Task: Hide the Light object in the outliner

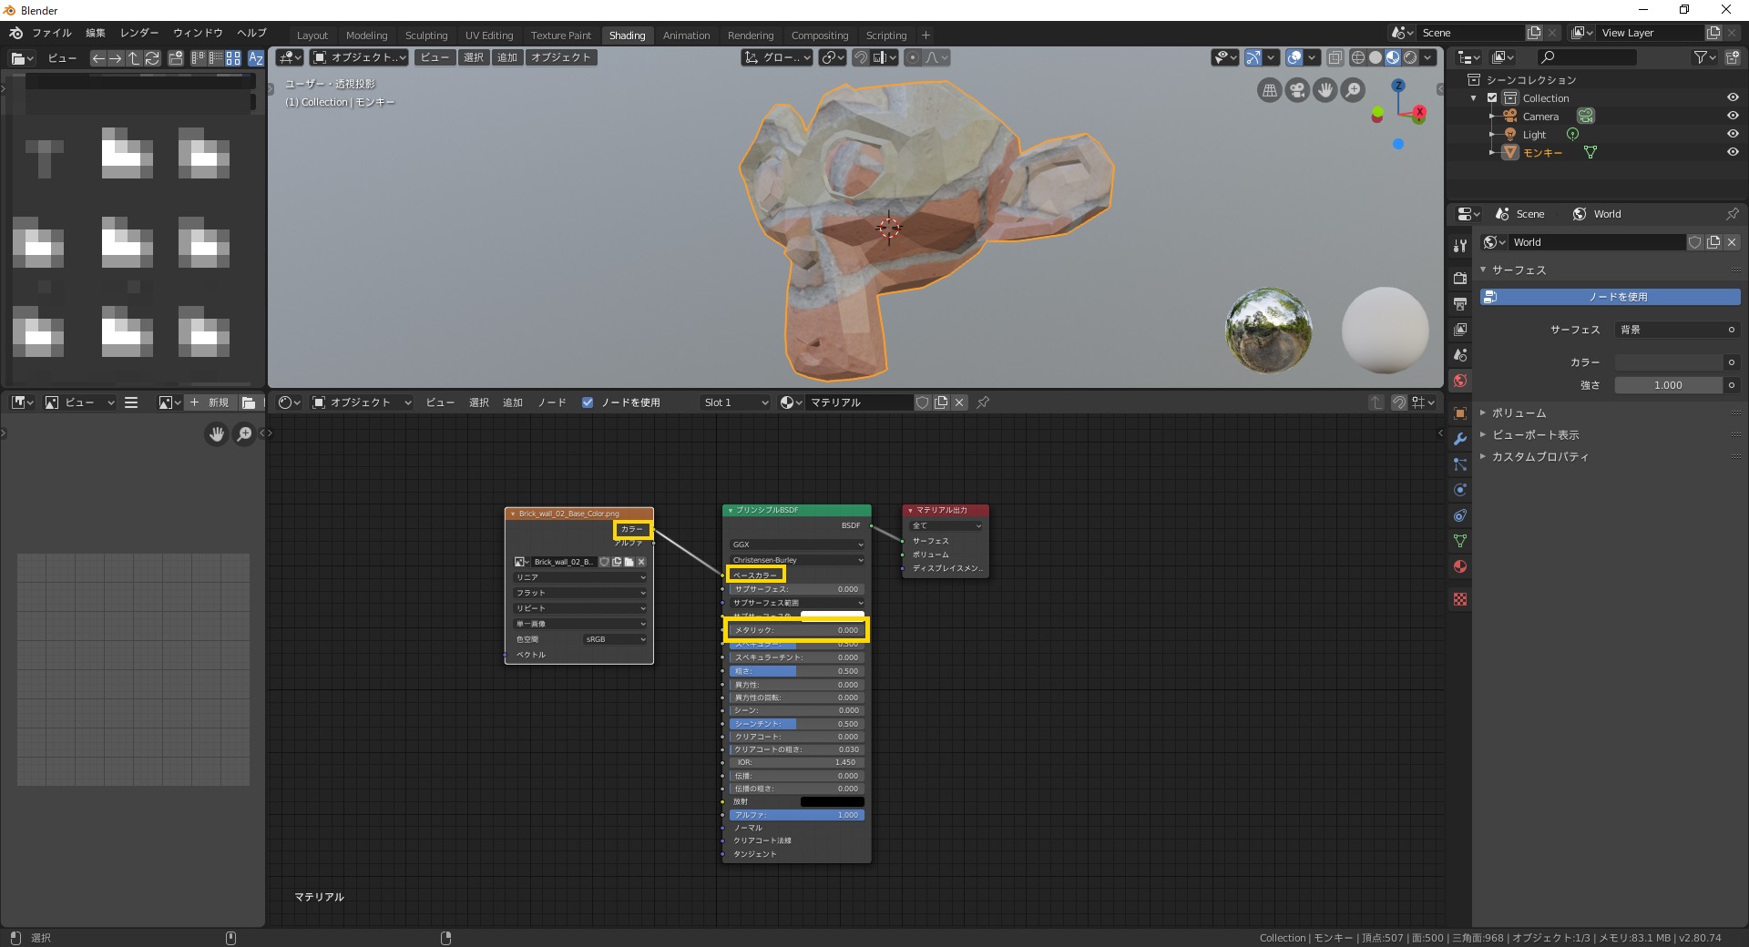Action: click(x=1733, y=134)
